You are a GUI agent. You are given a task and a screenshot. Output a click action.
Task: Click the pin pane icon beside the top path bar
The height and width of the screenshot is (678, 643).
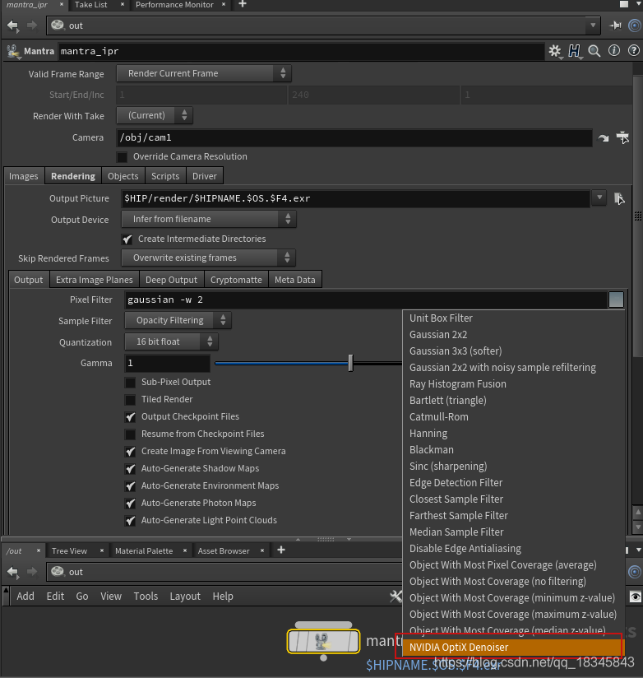click(615, 26)
